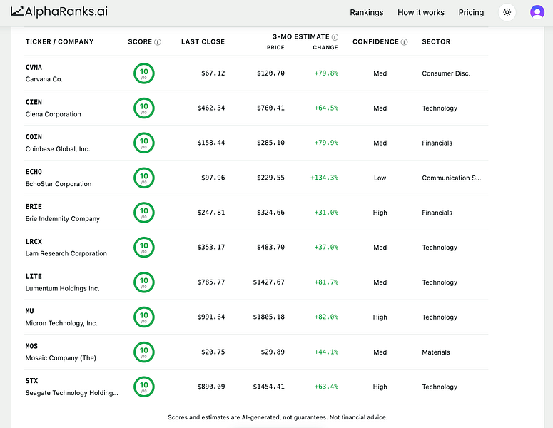Click the CVNA score 10 badge

point(144,73)
